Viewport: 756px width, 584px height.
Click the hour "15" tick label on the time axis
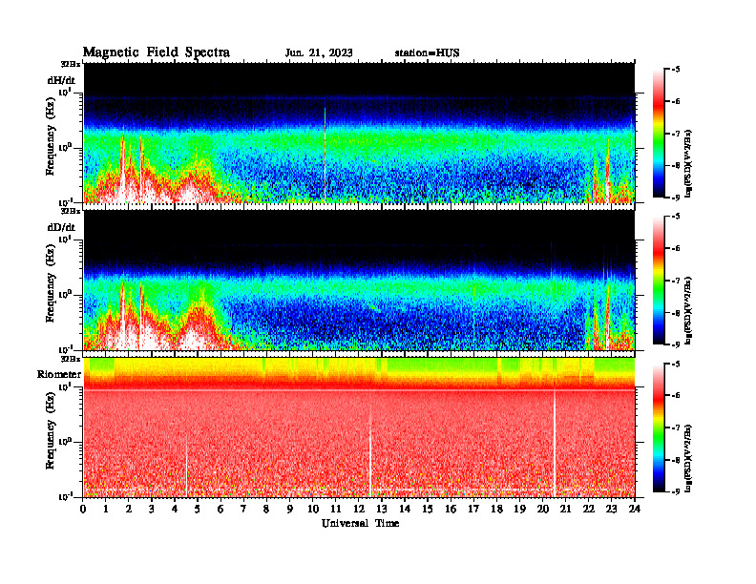428,509
